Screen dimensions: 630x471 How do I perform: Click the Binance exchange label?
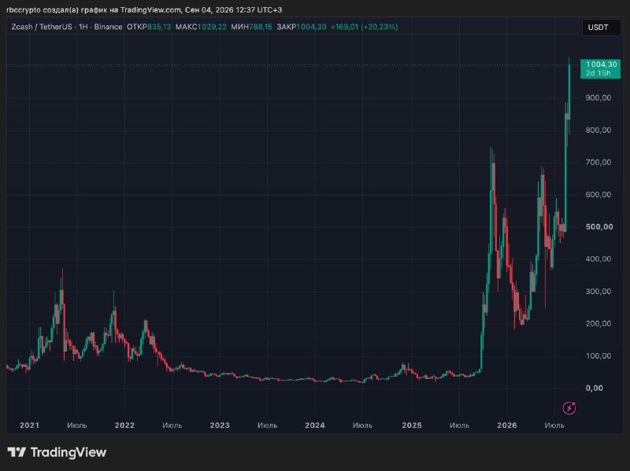click(108, 27)
